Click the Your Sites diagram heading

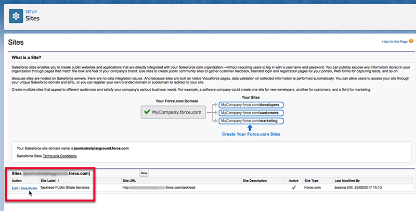251,97
